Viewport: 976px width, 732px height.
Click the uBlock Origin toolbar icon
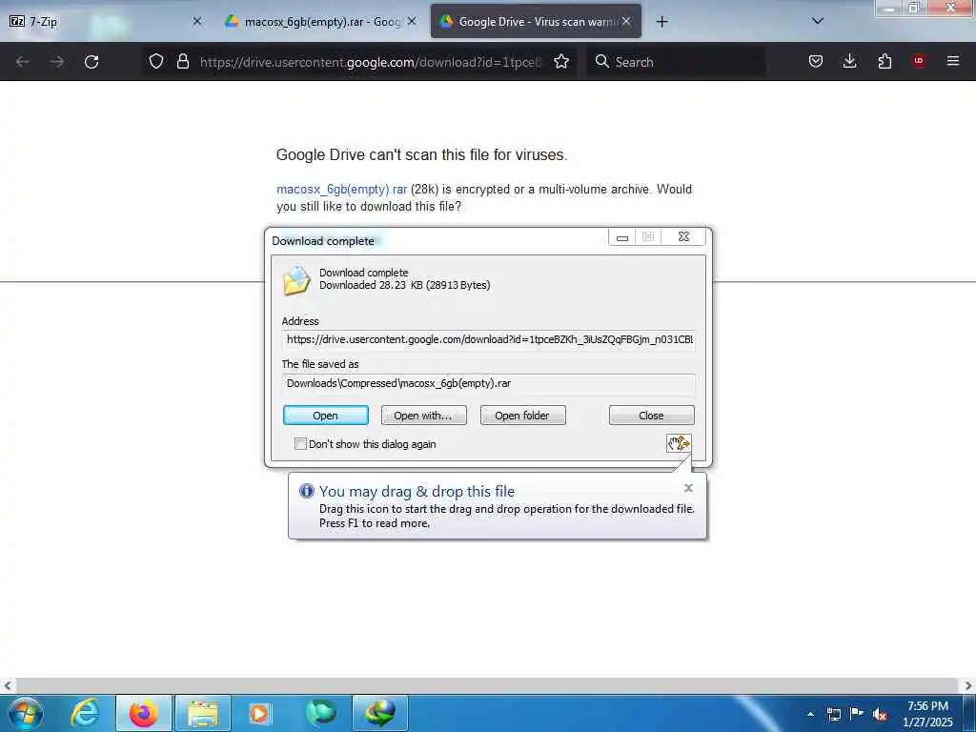tap(919, 61)
